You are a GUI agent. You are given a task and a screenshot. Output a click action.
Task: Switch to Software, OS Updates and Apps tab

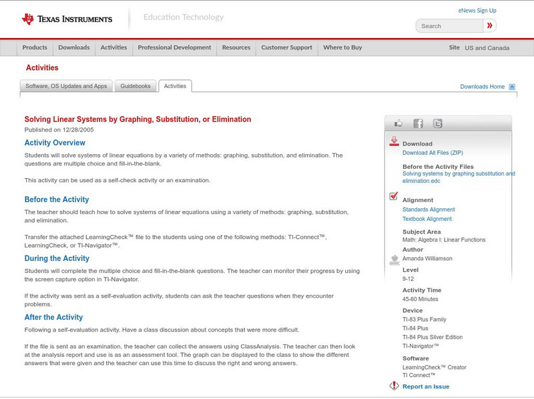pos(66,86)
